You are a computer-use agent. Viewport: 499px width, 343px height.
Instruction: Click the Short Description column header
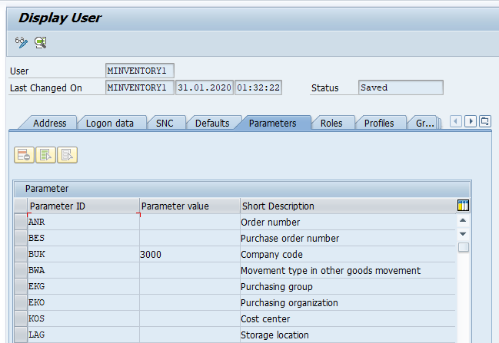346,206
